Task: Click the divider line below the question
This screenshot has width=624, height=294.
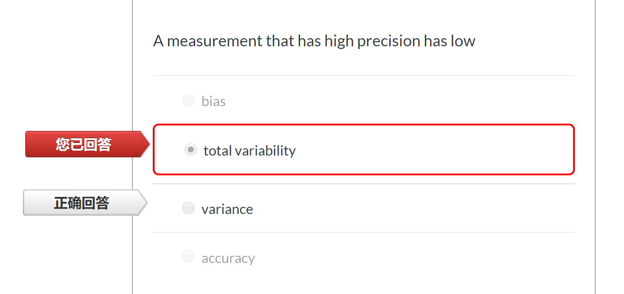Action: (x=364, y=76)
